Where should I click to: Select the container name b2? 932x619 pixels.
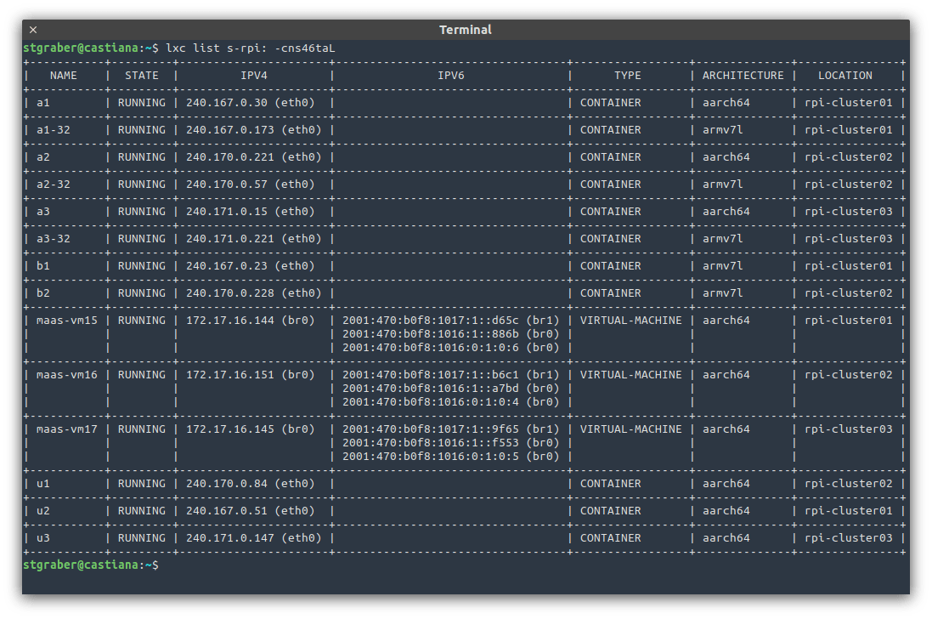[x=42, y=293]
